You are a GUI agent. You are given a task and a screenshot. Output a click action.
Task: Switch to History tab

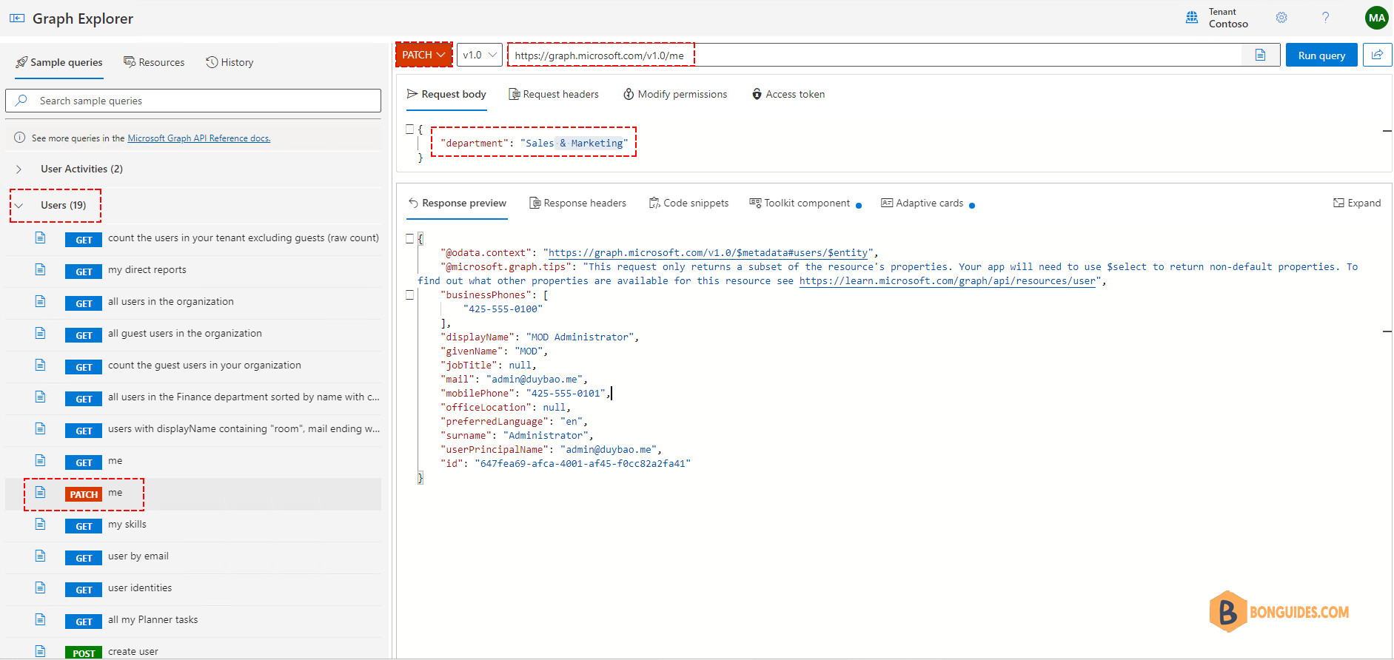point(229,63)
